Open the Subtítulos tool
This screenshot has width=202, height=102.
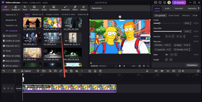click(34, 8)
